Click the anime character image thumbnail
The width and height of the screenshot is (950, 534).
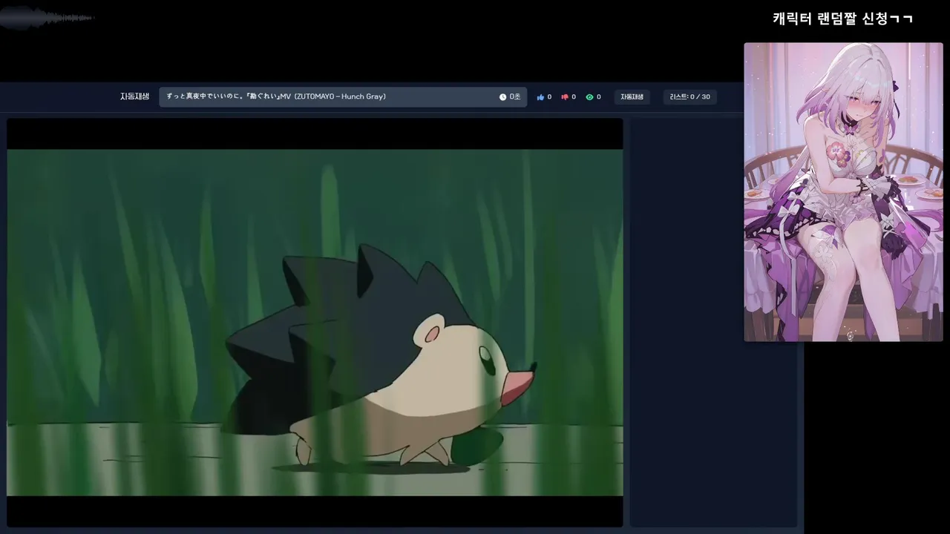tap(843, 192)
